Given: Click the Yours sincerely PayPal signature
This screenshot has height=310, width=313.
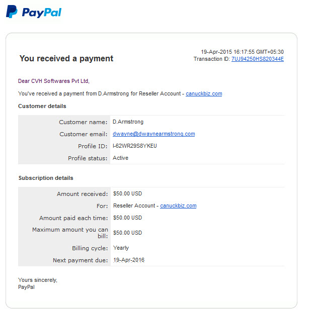Looking at the screenshot, I should coord(38,283).
